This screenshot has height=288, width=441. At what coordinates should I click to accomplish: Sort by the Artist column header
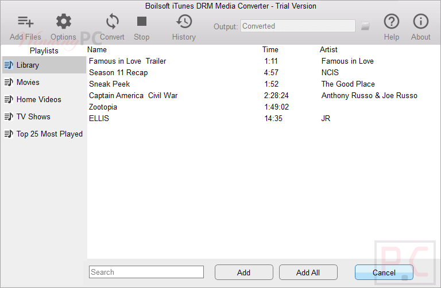coord(328,49)
